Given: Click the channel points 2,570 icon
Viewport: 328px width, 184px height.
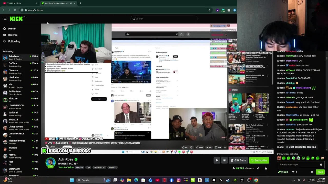Looking at the screenshot, I should point(283,172).
